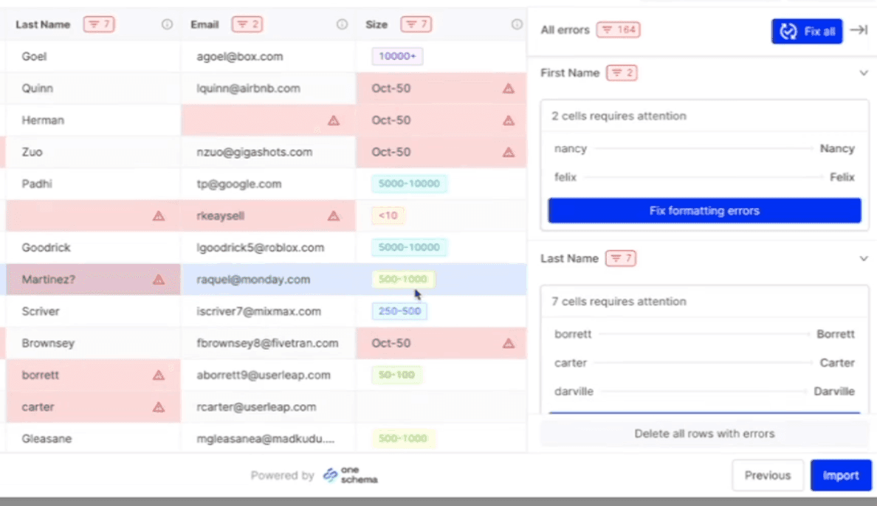Collapse the First Name errors section

coord(864,73)
